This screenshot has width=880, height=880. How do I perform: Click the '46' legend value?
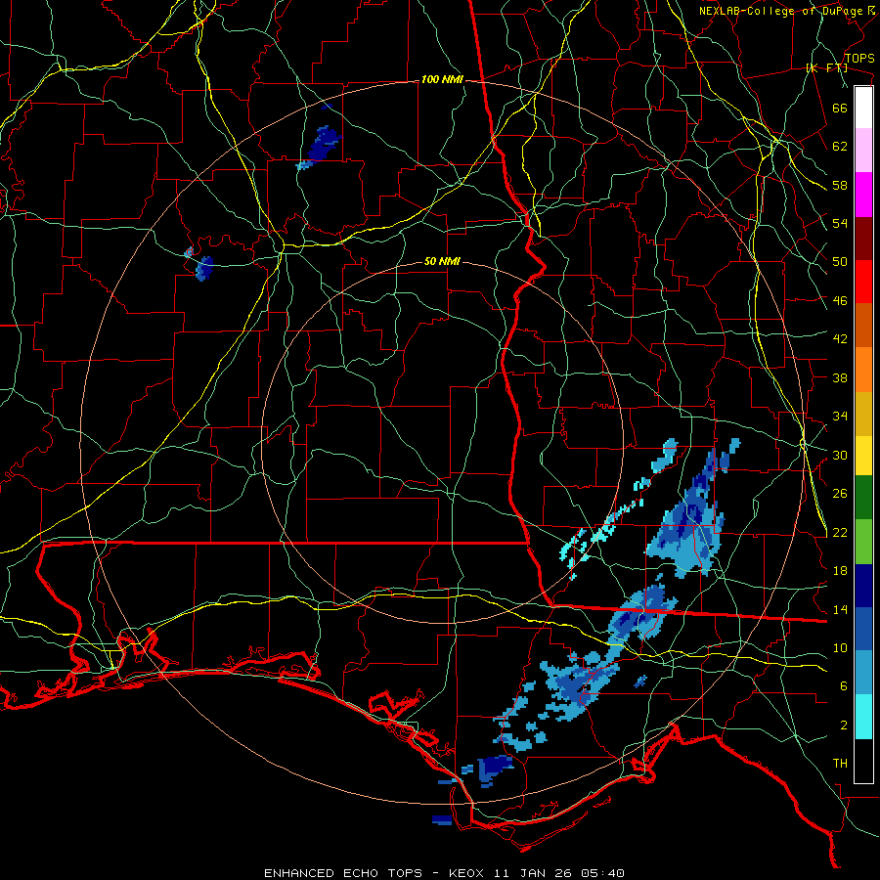[x=840, y=301]
